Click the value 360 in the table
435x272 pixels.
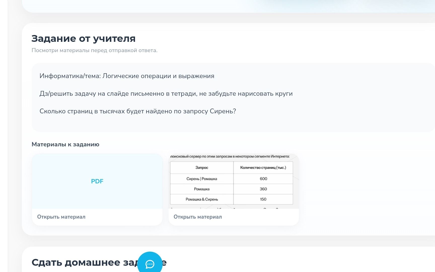[x=263, y=189]
